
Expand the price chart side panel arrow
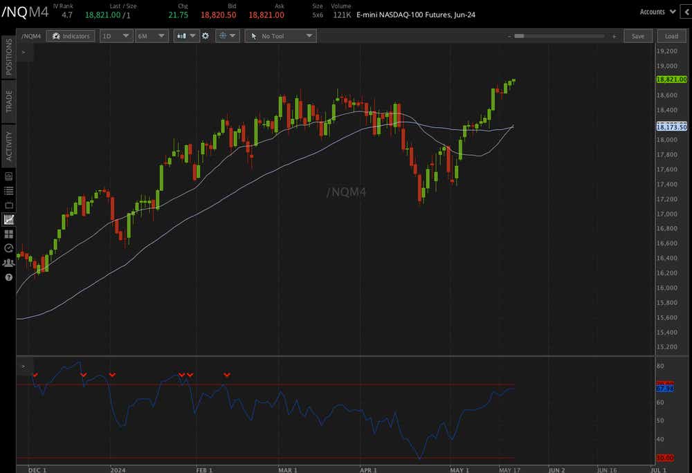(x=24, y=52)
